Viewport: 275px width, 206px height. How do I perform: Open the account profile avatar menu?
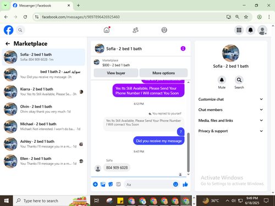click(262, 30)
